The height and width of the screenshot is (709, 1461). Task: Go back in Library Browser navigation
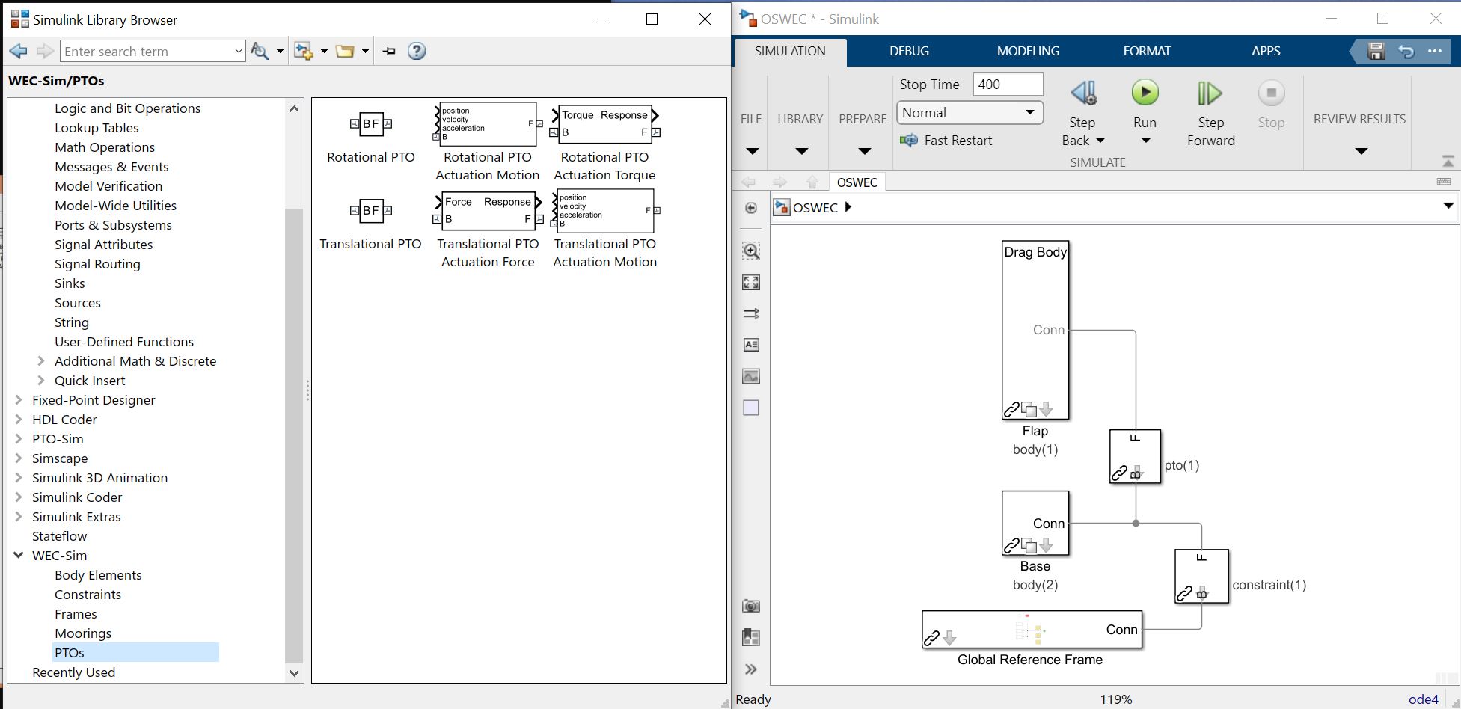point(18,51)
